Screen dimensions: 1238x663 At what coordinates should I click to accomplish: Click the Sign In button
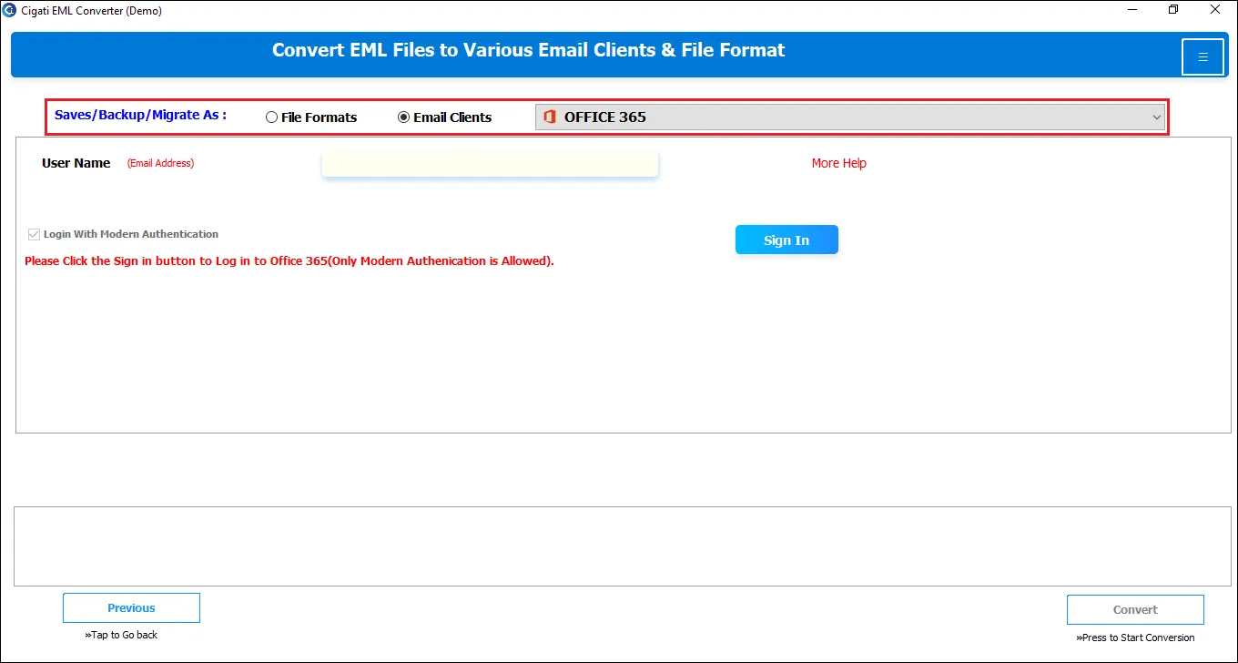[x=786, y=240]
